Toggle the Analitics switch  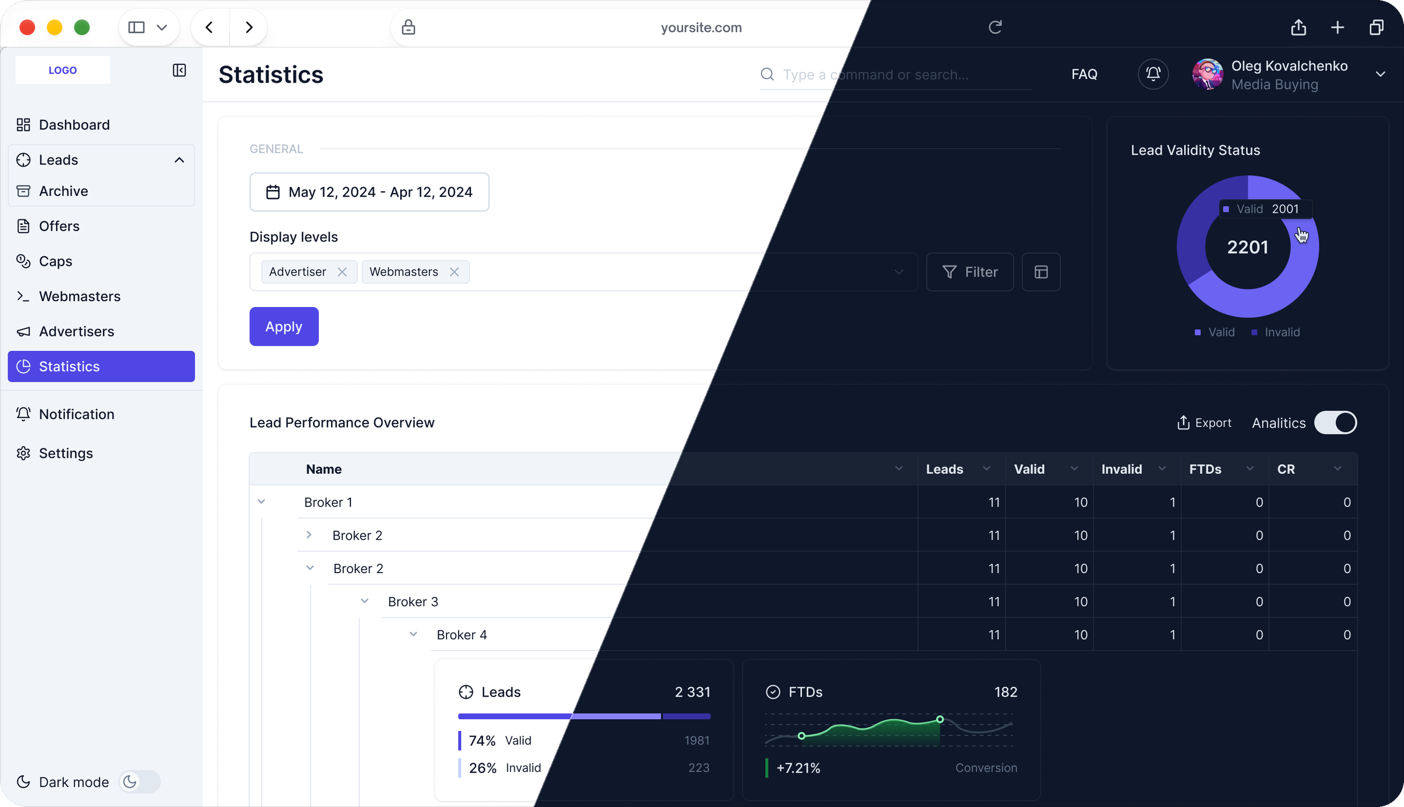pyautogui.click(x=1336, y=423)
